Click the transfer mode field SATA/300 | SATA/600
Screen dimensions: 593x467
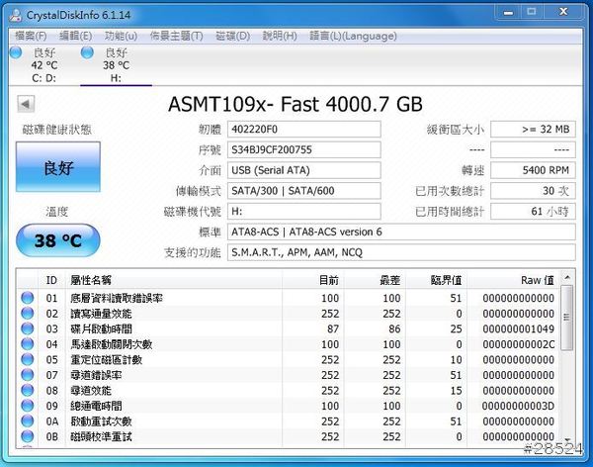pyautogui.click(x=304, y=191)
